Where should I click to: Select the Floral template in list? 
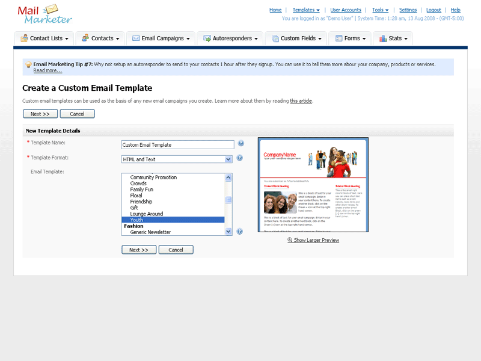coord(136,196)
